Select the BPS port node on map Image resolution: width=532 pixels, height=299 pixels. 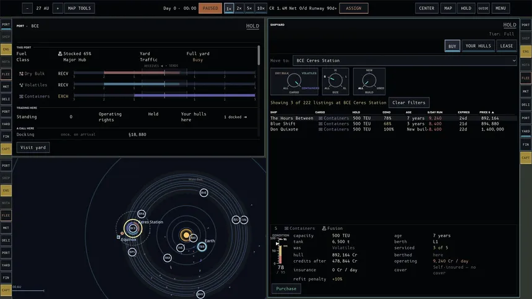click(132, 252)
